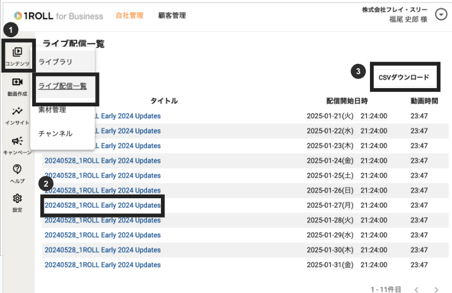Click the 1ROLL for Business logo
Screen dimensions: 452x293
point(58,15)
